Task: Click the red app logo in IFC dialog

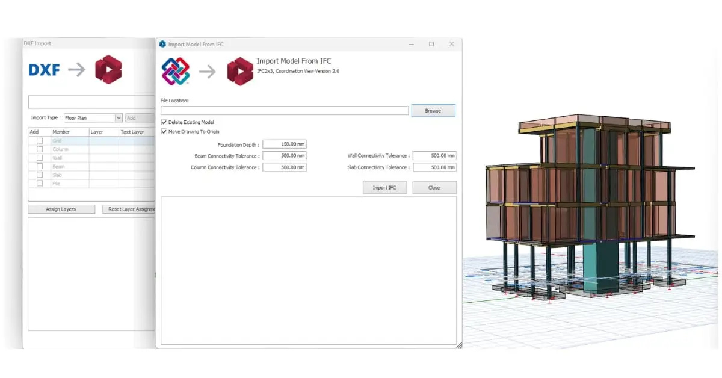Action: click(x=240, y=72)
